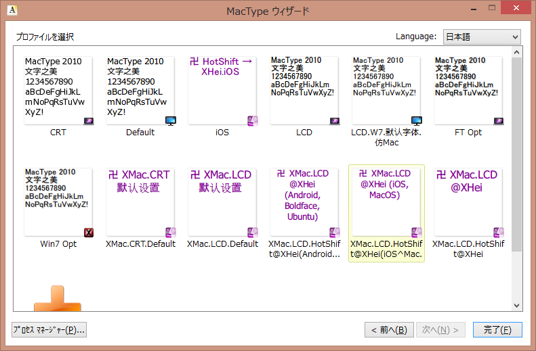Open プロセス マネージャー(P)... button

pos(49,330)
